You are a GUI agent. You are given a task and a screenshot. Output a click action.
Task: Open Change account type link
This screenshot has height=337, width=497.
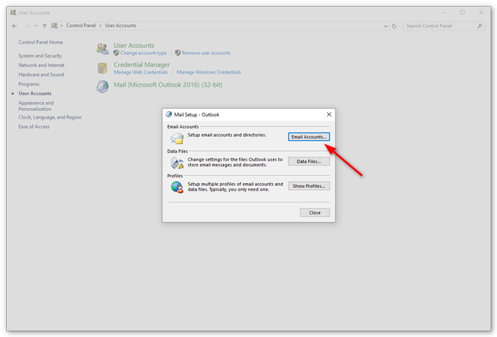[143, 53]
